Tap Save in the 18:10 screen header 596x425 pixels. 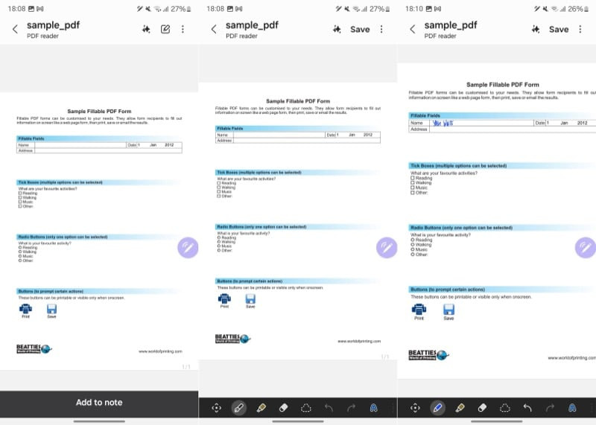tap(559, 29)
